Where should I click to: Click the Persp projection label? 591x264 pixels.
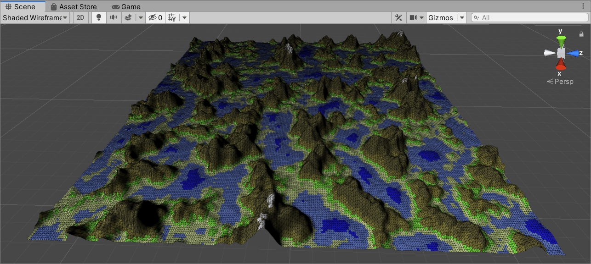561,82
